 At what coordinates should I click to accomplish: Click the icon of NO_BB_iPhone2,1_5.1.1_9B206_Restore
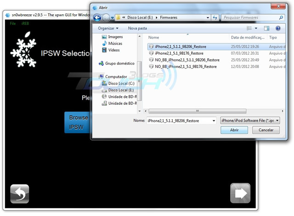coord(151,60)
